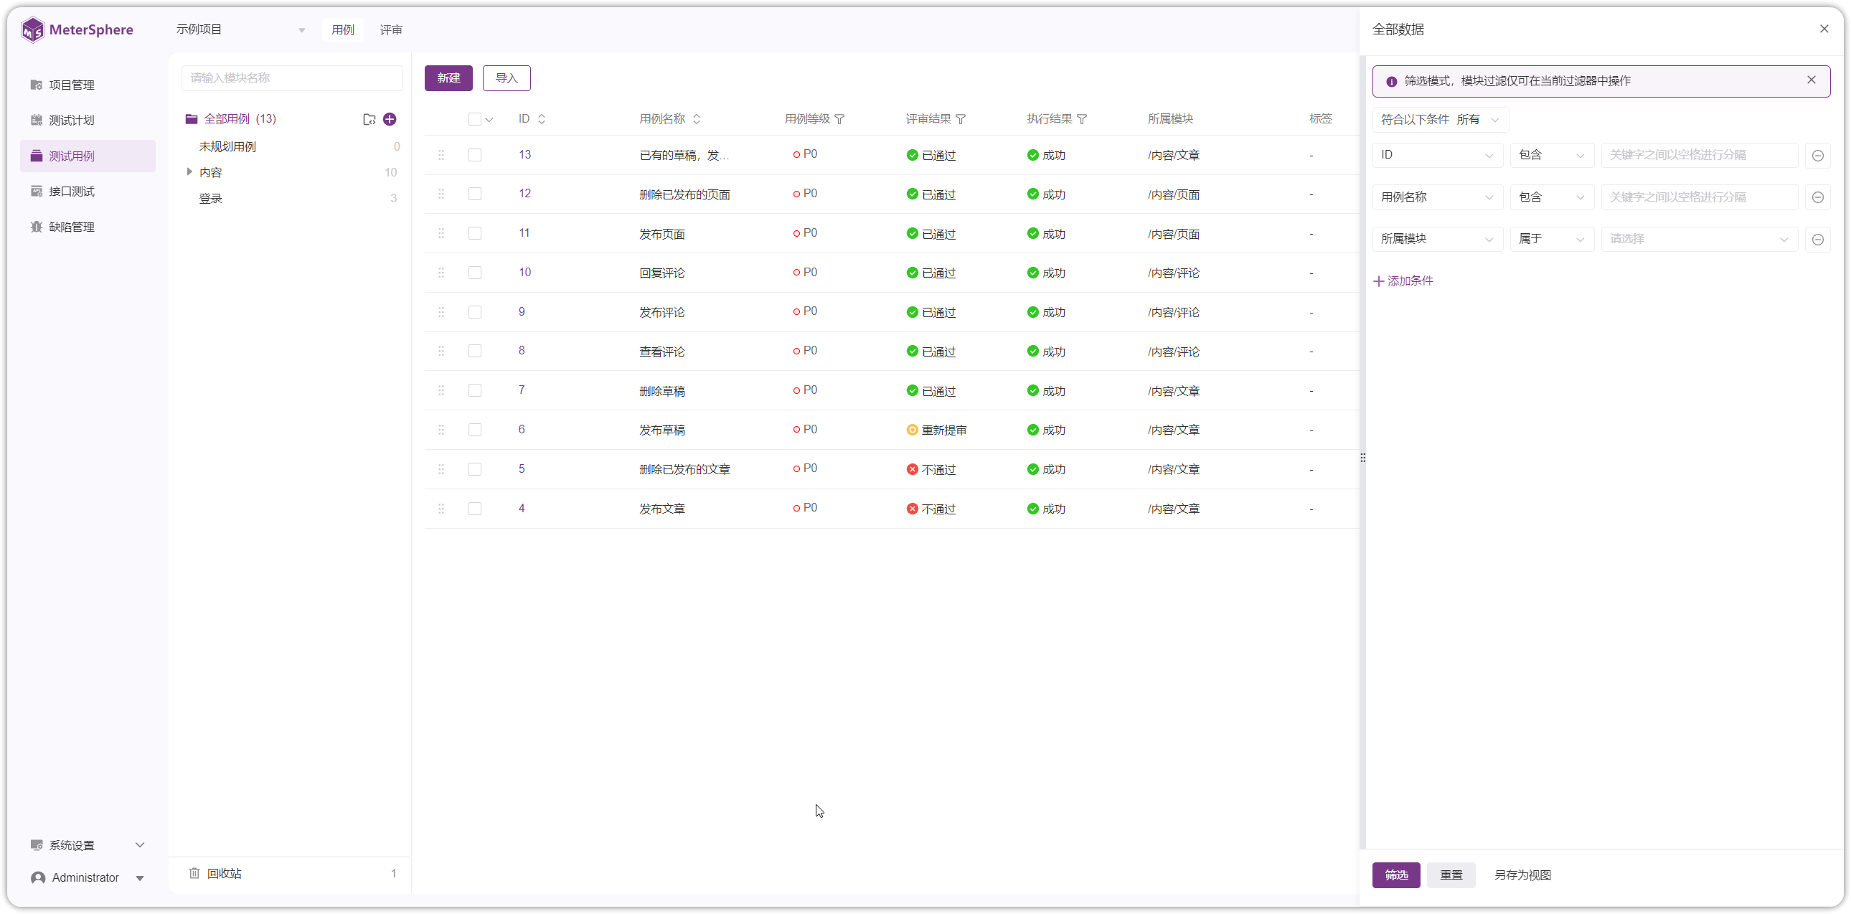Click the 新建 button
1851x914 pixels.
click(448, 77)
